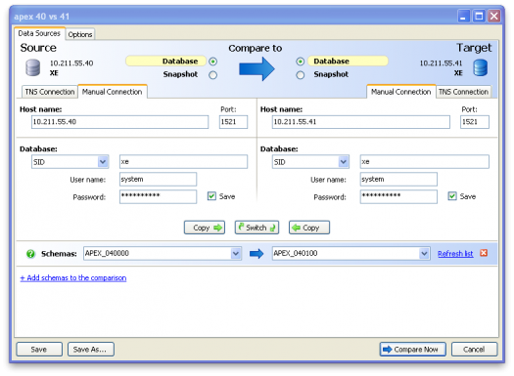This screenshot has width=514, height=376.
Task: Switch to the Data Sources tab
Action: pos(39,33)
